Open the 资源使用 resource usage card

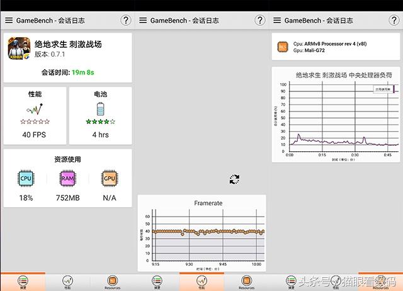67,178
